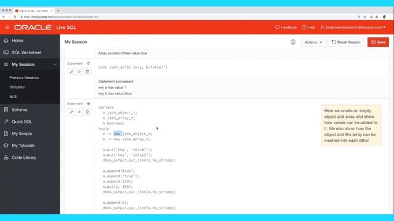Click the My Session page heading
Viewport: 394px width, 221px height.
[x=76, y=42]
